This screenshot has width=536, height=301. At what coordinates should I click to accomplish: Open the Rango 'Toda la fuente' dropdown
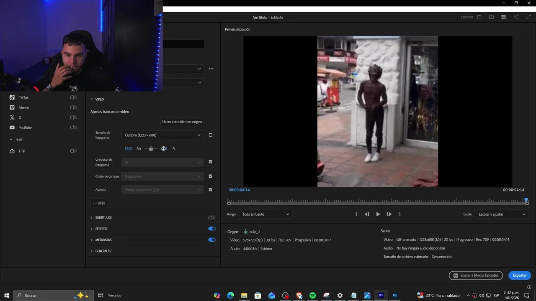pyautogui.click(x=265, y=214)
